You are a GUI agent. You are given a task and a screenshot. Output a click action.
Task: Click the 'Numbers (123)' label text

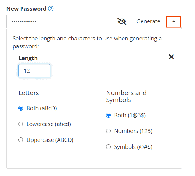pos(133,131)
